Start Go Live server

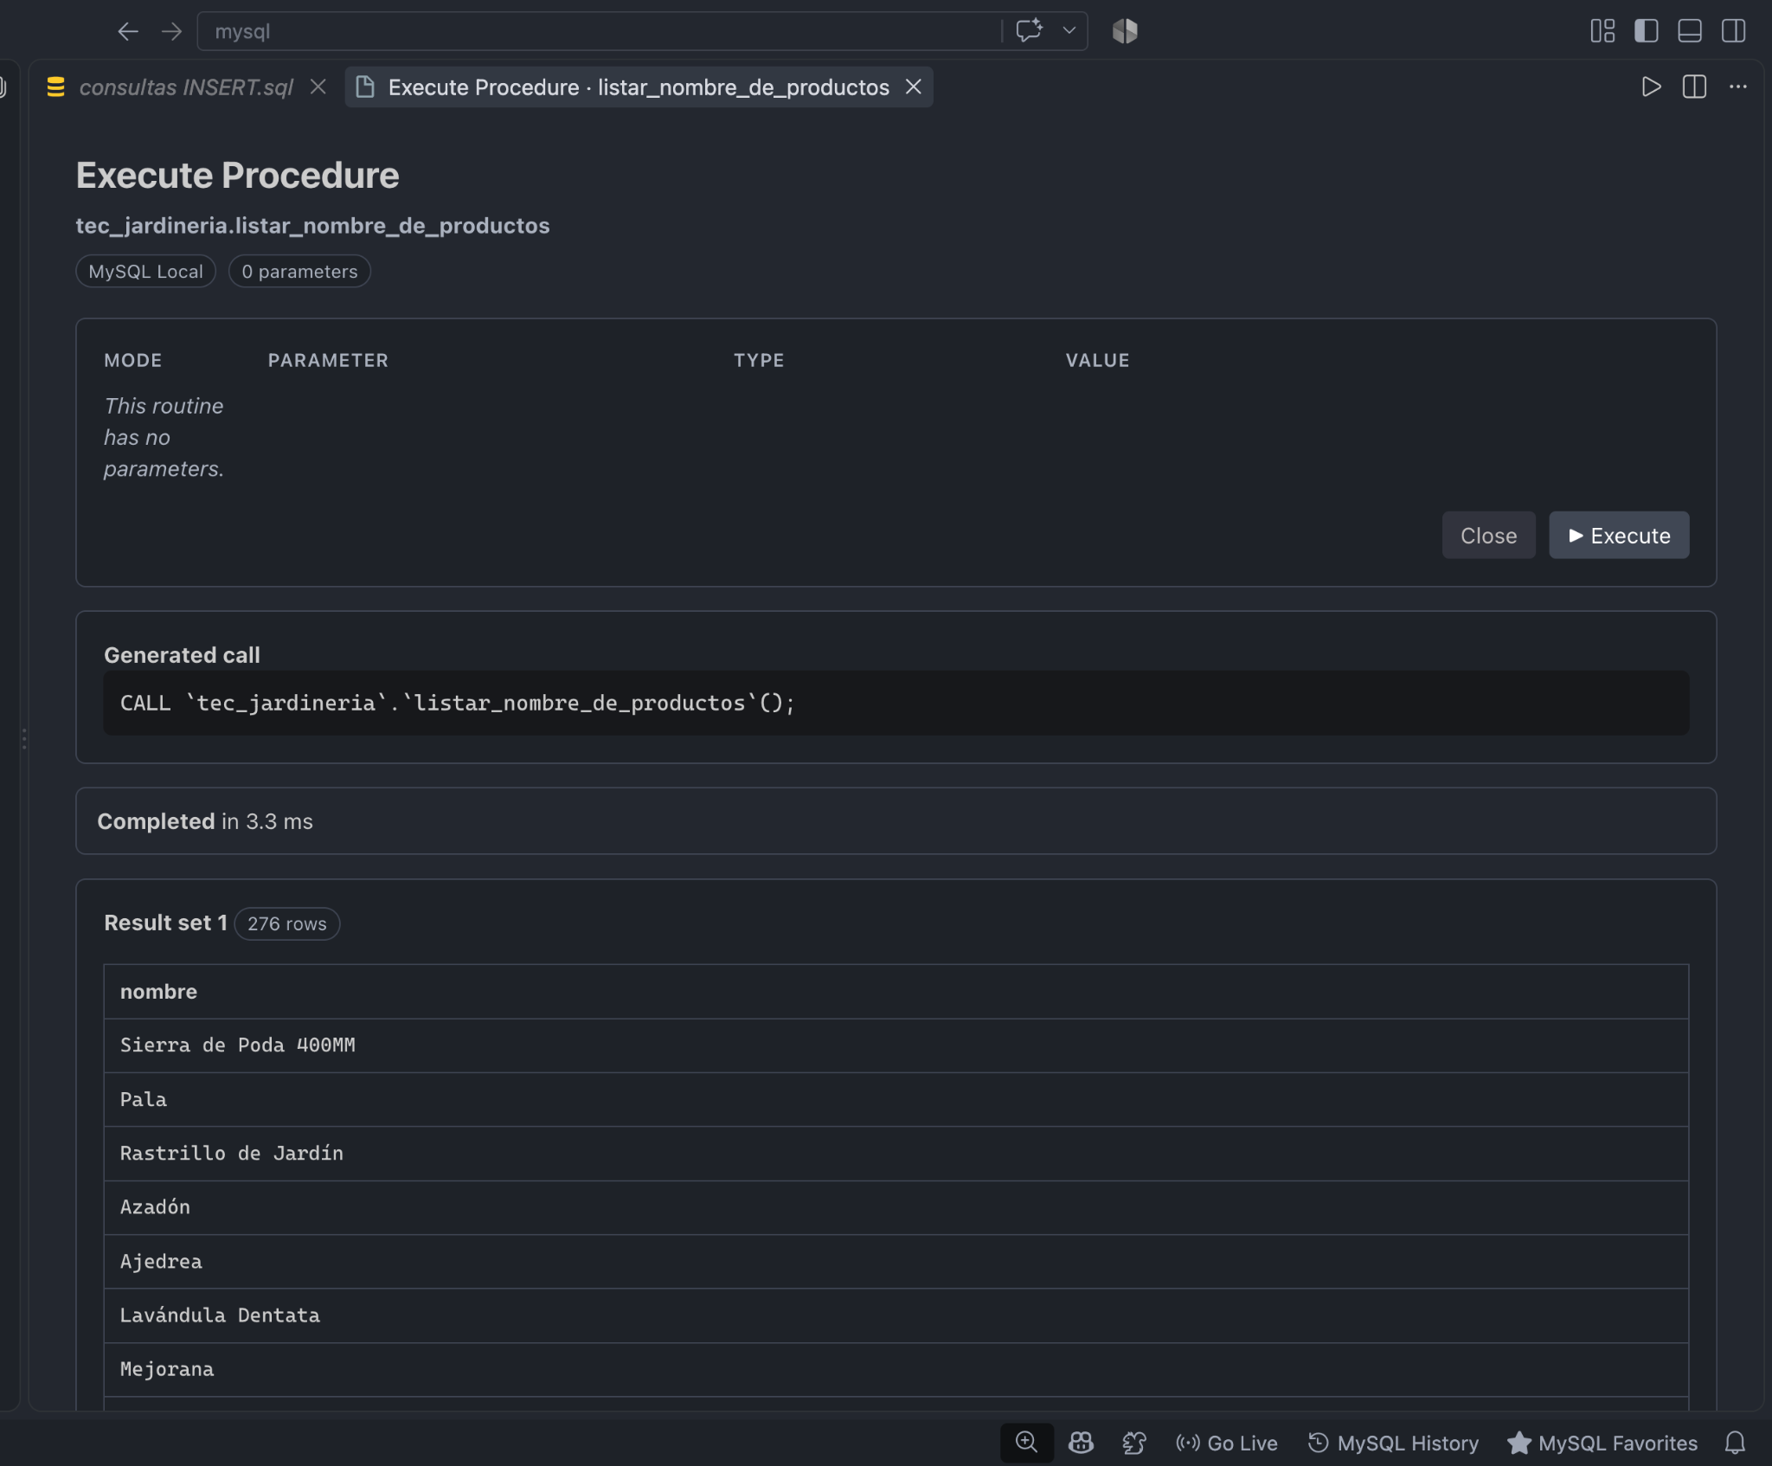pyautogui.click(x=1227, y=1443)
